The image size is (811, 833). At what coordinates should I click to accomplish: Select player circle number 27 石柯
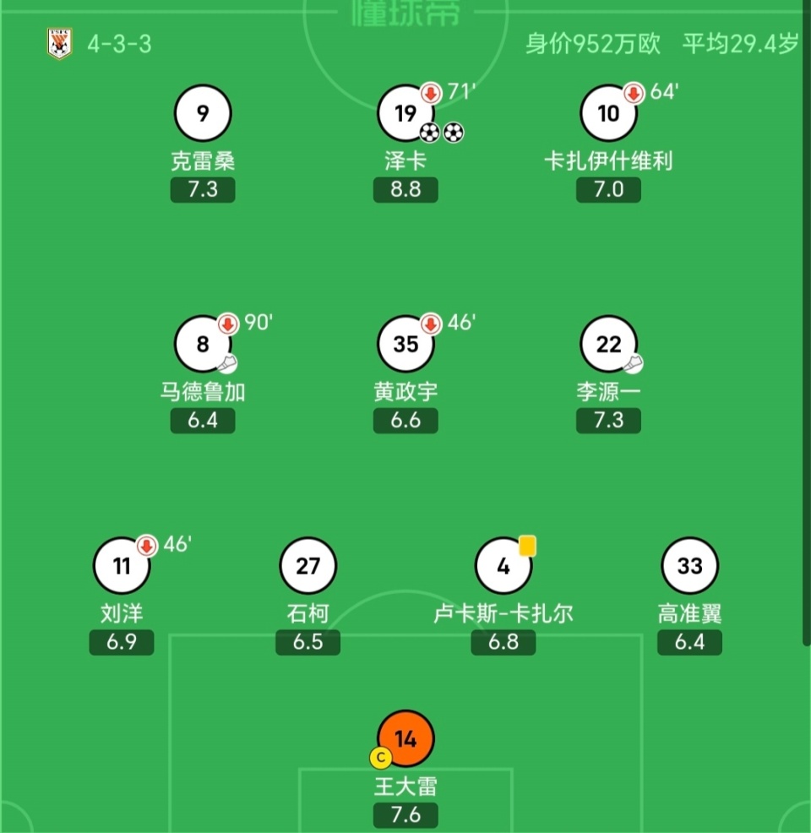click(x=308, y=566)
